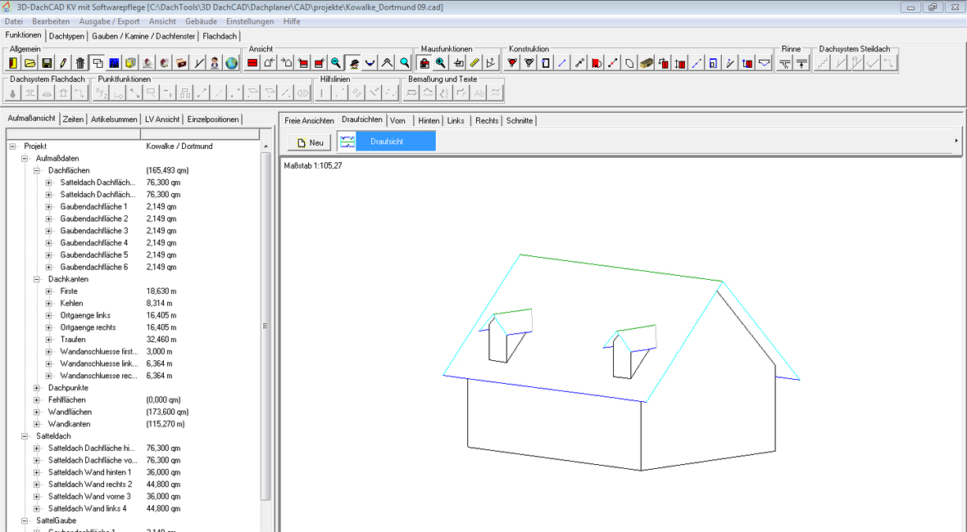This screenshot has width=967, height=532.
Task: Click the blue diagonal line tool in Konstruktion
Action: (x=562, y=63)
